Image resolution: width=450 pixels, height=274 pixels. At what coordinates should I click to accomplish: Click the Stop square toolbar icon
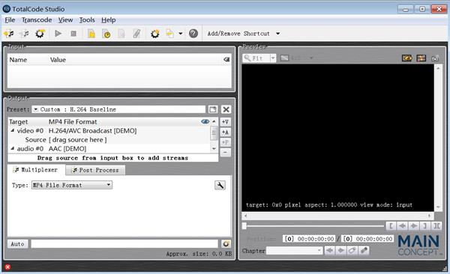point(73,34)
